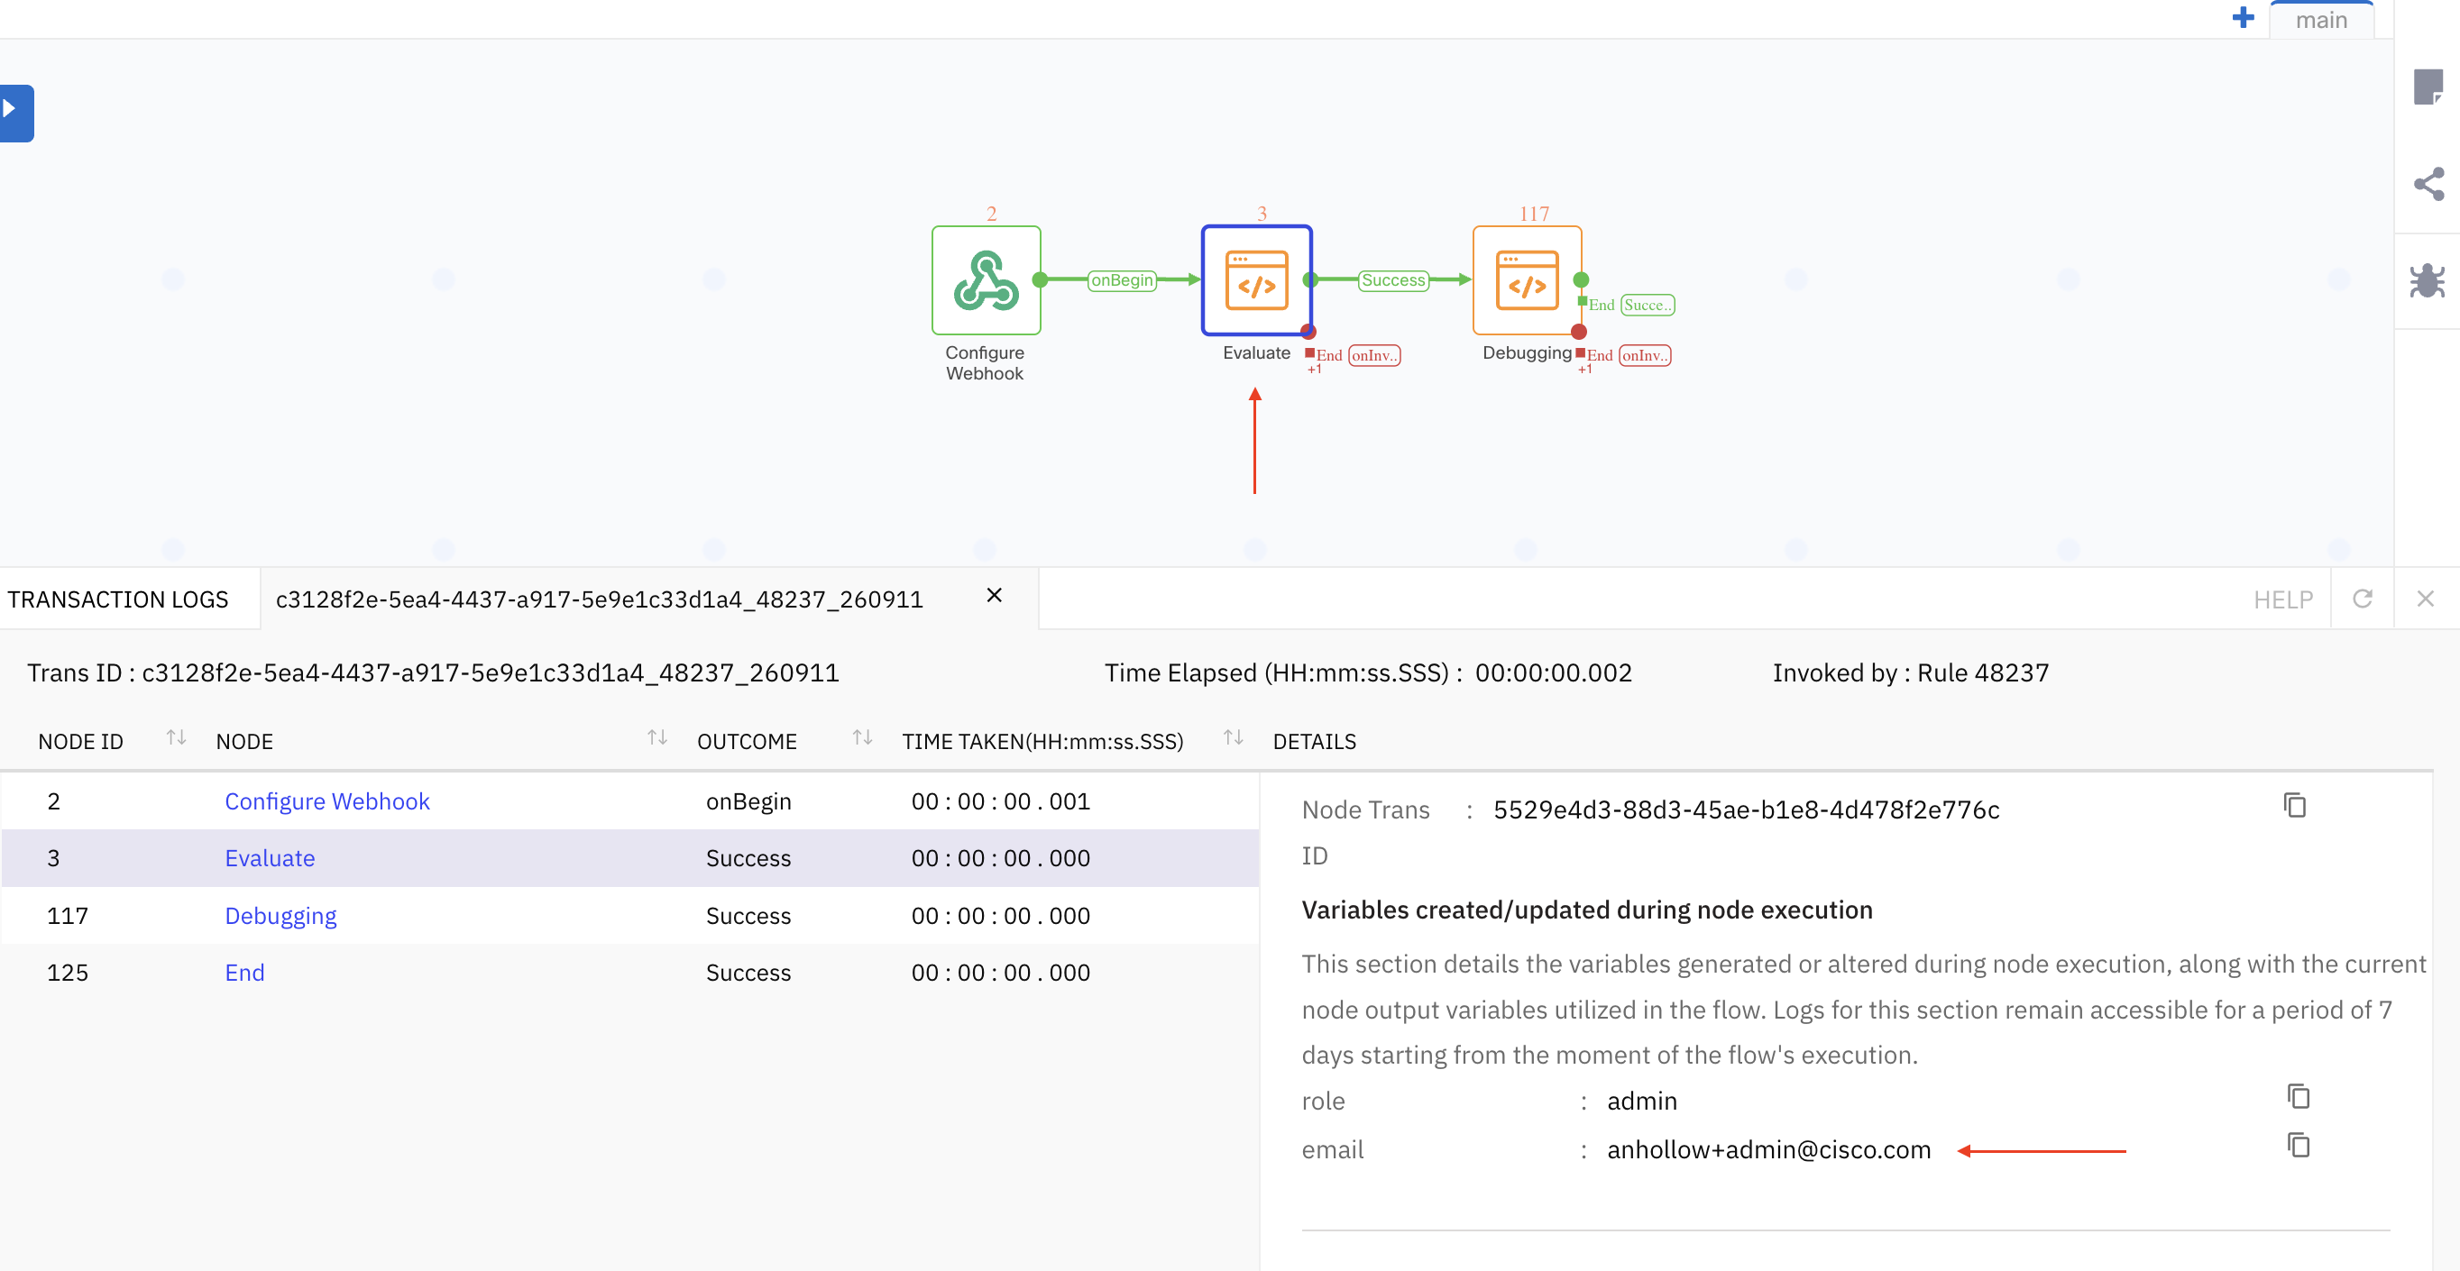Sort by TIME TAKEN column arrows

coord(1233,738)
